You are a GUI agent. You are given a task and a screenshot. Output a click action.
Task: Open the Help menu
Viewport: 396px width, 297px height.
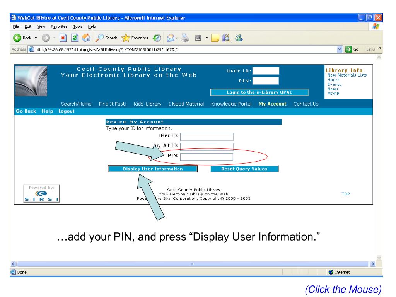click(x=92, y=26)
